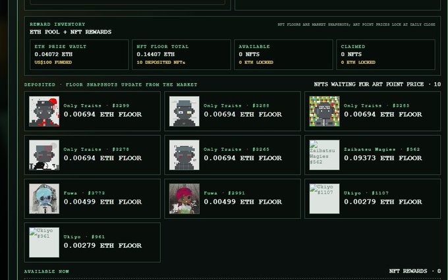This screenshot has height=280, width=448.
Task: Click the NFT REWARDS · 0 counter
Action: [415, 271]
